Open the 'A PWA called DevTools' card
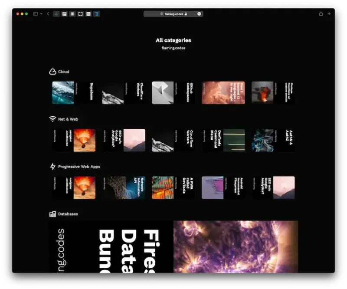347x289 pixels. coord(173,187)
